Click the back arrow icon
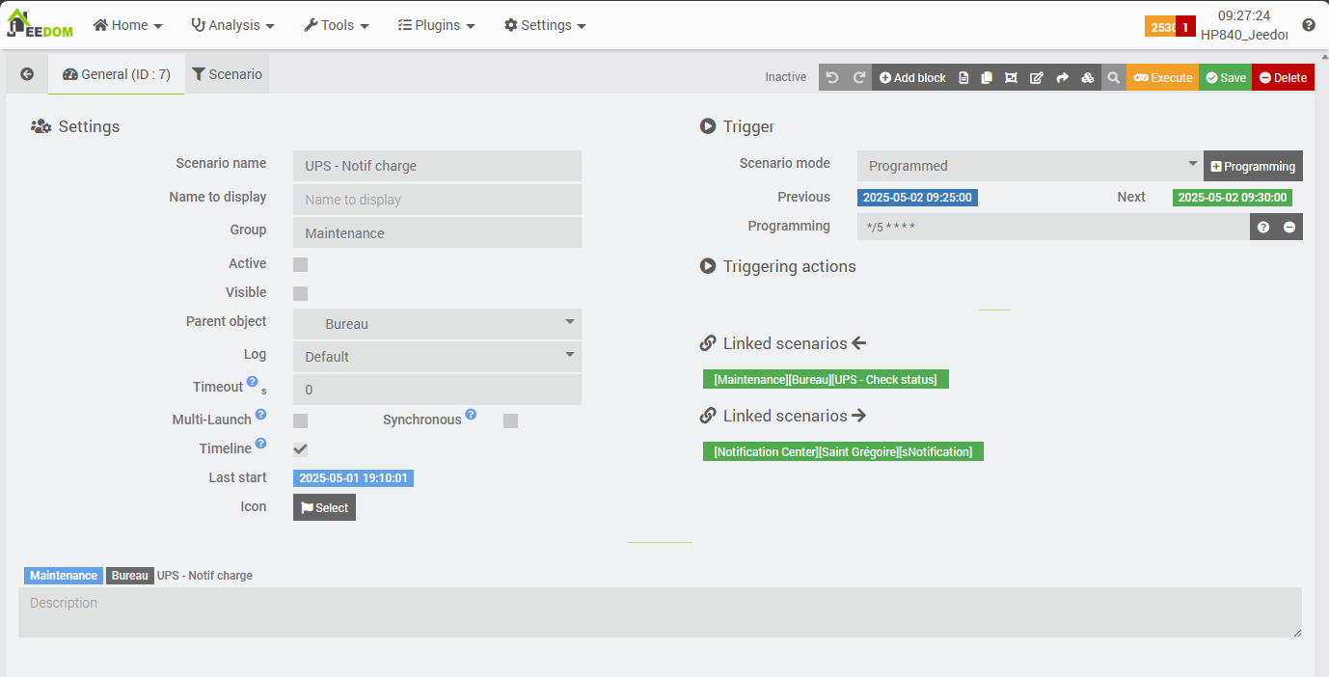Screen dimensions: 1329x677 [27, 74]
